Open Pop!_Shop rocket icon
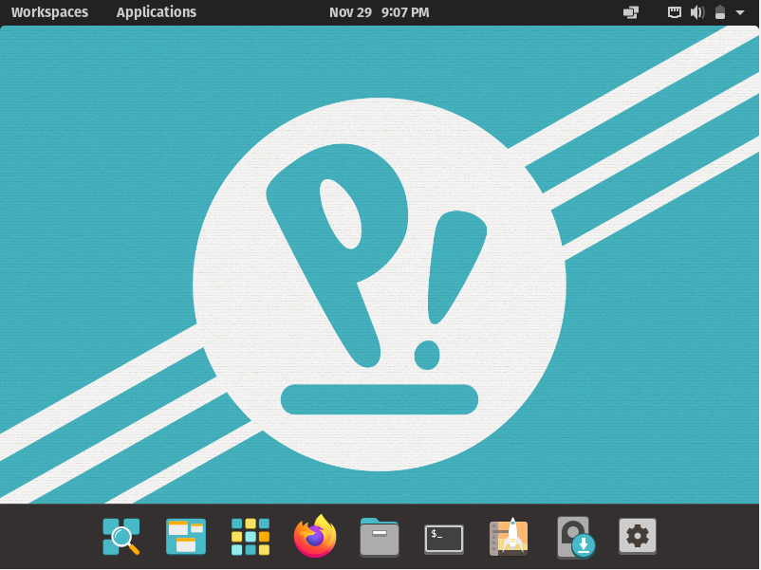The width and height of the screenshot is (761, 570). [x=509, y=537]
